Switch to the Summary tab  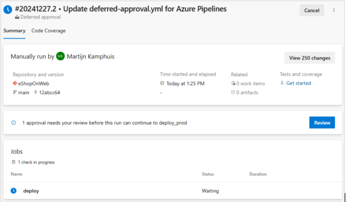tap(14, 31)
